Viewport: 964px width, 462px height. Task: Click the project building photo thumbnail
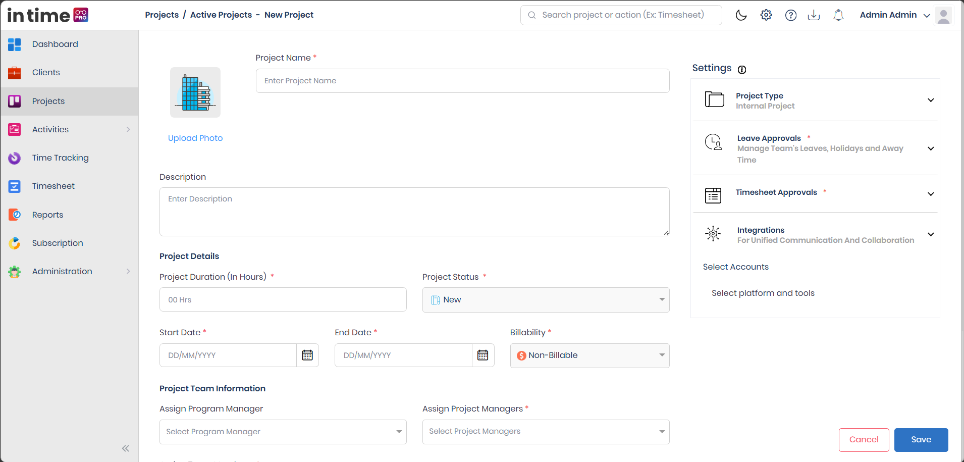pyautogui.click(x=195, y=92)
